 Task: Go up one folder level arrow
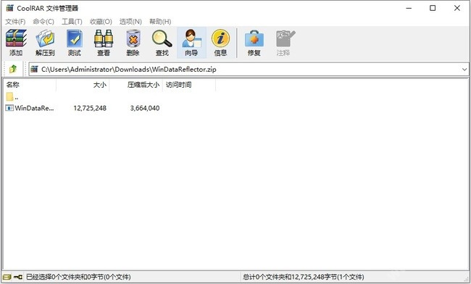[13, 69]
